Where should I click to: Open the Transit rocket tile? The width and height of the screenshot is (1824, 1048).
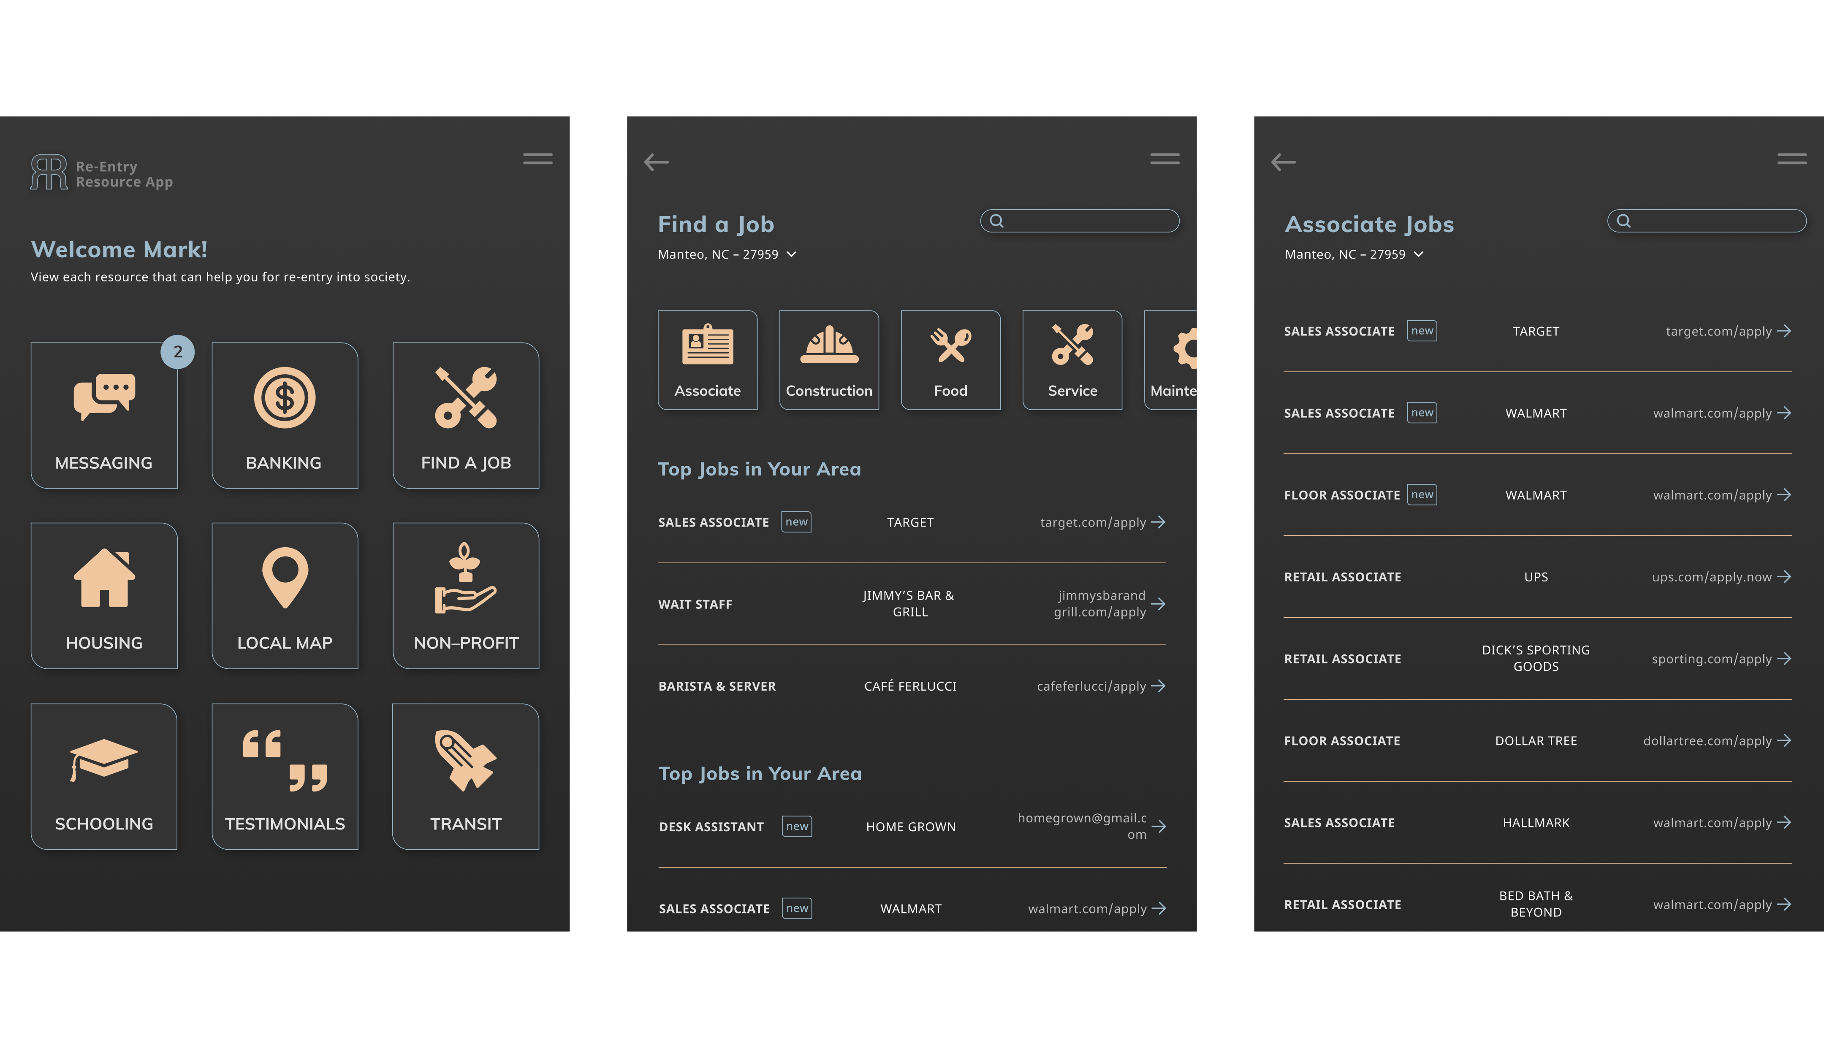(466, 776)
